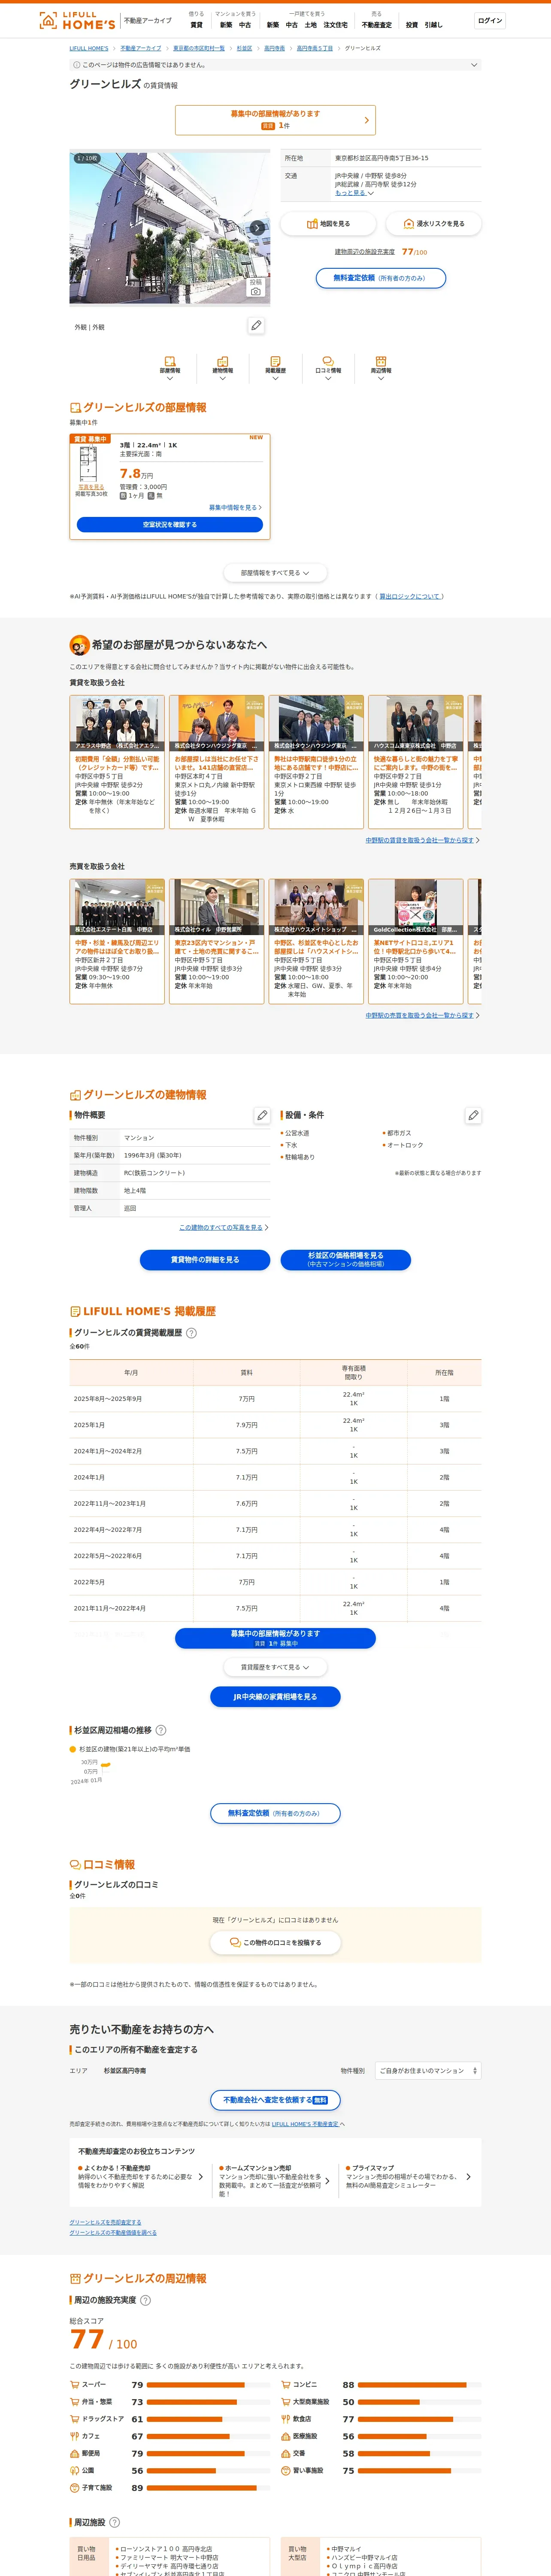Open 不動産査定 in the top navigation
The image size is (551, 2576).
377,25
